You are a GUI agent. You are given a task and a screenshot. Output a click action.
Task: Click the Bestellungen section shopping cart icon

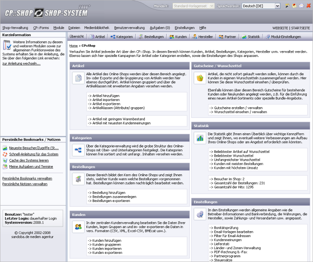pos(78,179)
